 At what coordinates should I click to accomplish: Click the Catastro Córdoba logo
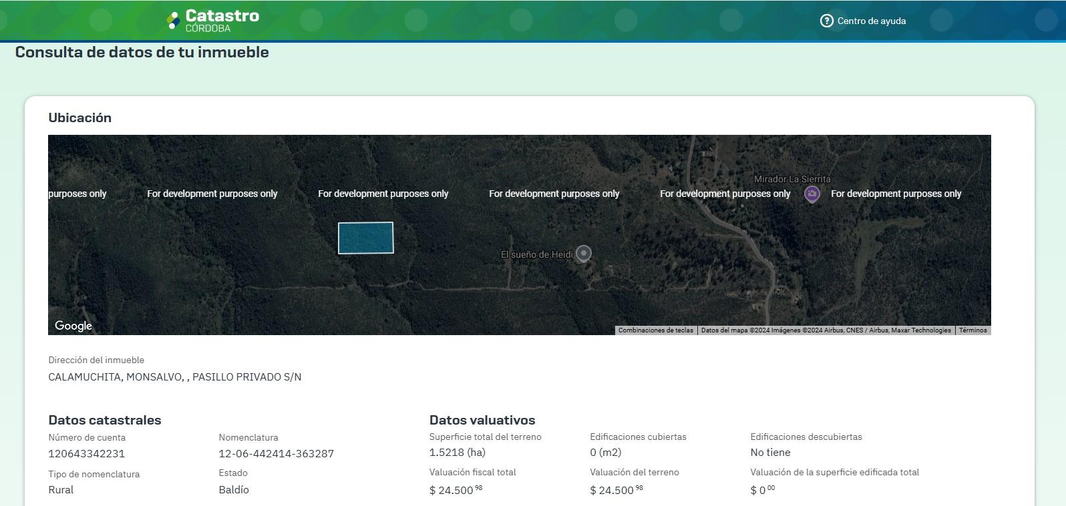point(213,21)
